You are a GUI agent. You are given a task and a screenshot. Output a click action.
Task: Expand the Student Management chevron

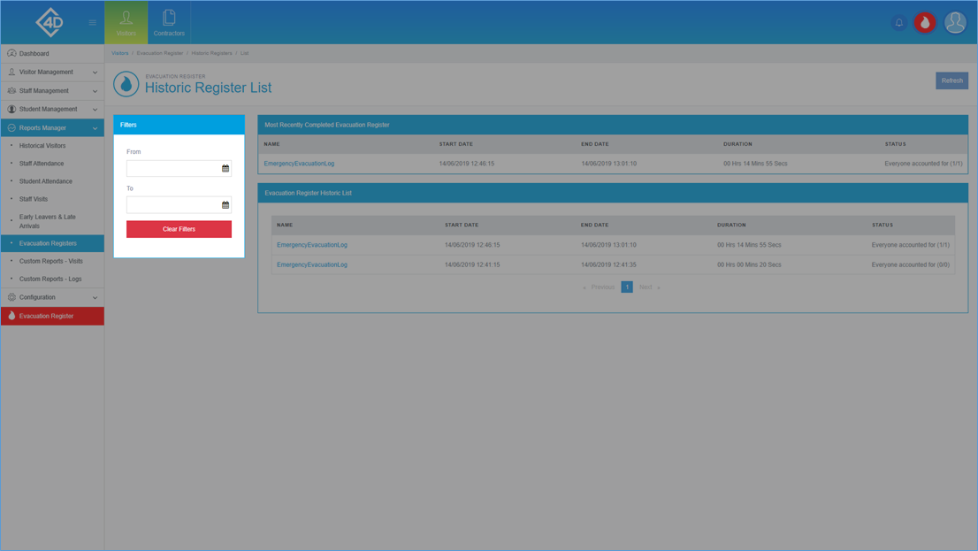click(x=95, y=109)
